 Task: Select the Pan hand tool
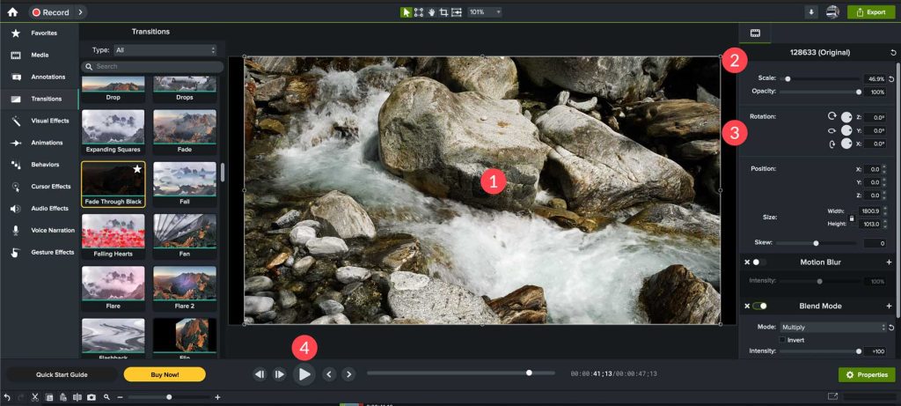click(431, 12)
